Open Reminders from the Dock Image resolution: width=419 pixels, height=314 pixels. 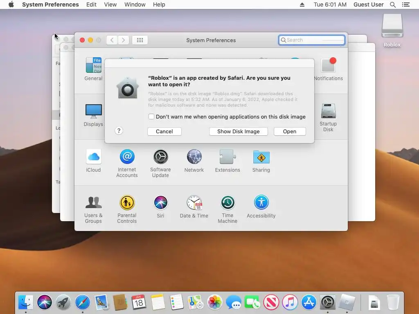[177, 302]
